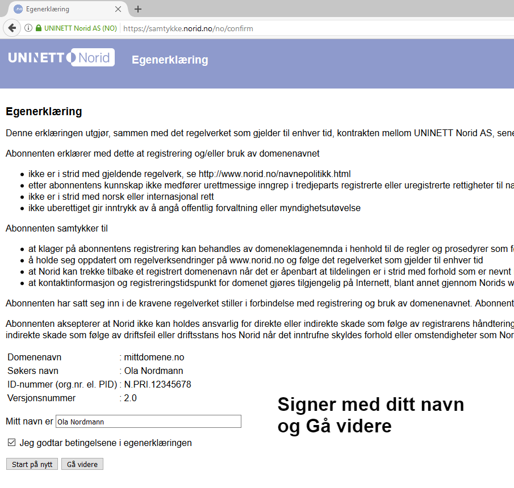The height and width of the screenshot is (488, 514).
Task: Open the site information icon
Action: point(28,28)
